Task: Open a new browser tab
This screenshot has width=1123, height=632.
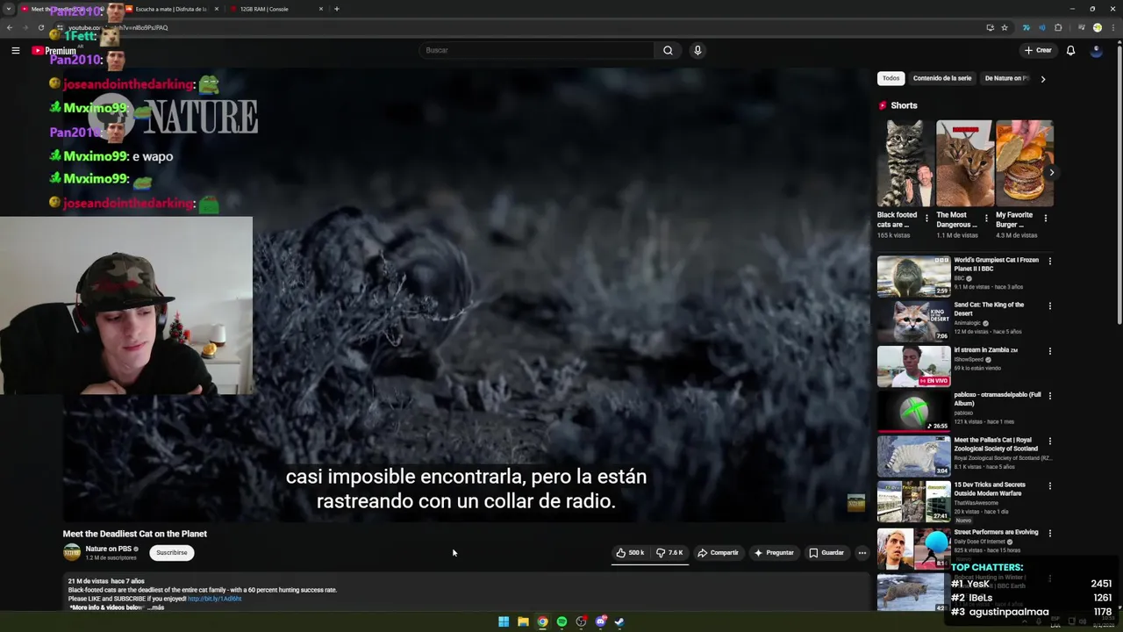Action: tap(337, 9)
